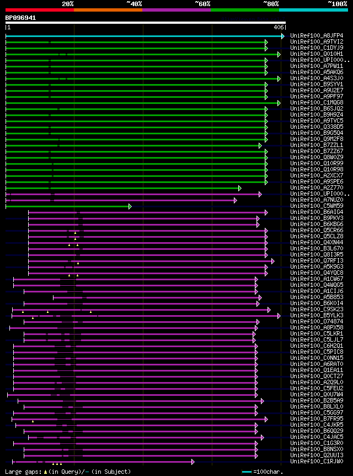353x476 pixels.
Task: Open hit UniRef100_B9SYV1
Action: pos(317,84)
